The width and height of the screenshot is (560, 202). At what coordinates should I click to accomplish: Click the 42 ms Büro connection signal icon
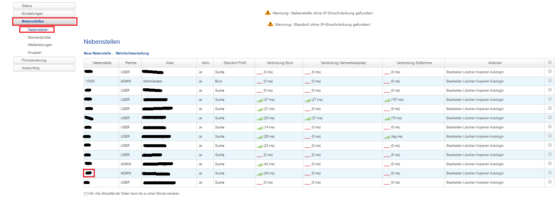point(260,164)
